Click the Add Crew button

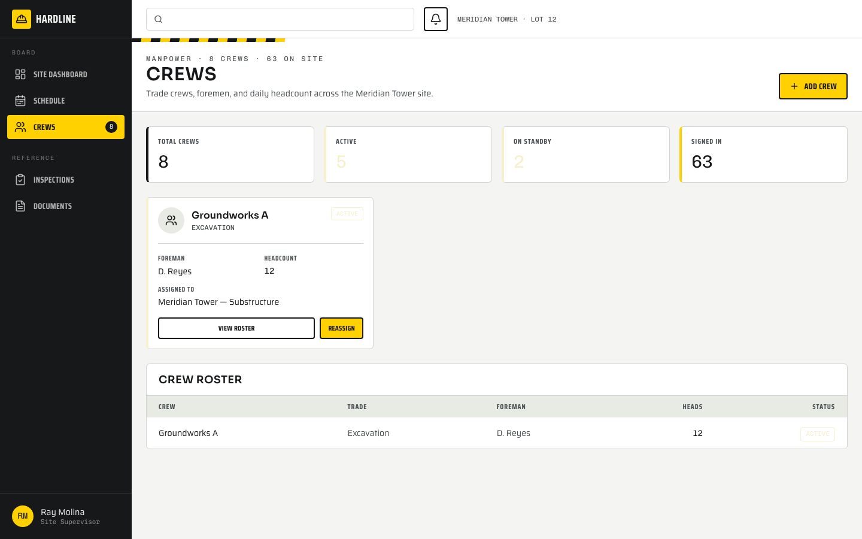(813, 86)
